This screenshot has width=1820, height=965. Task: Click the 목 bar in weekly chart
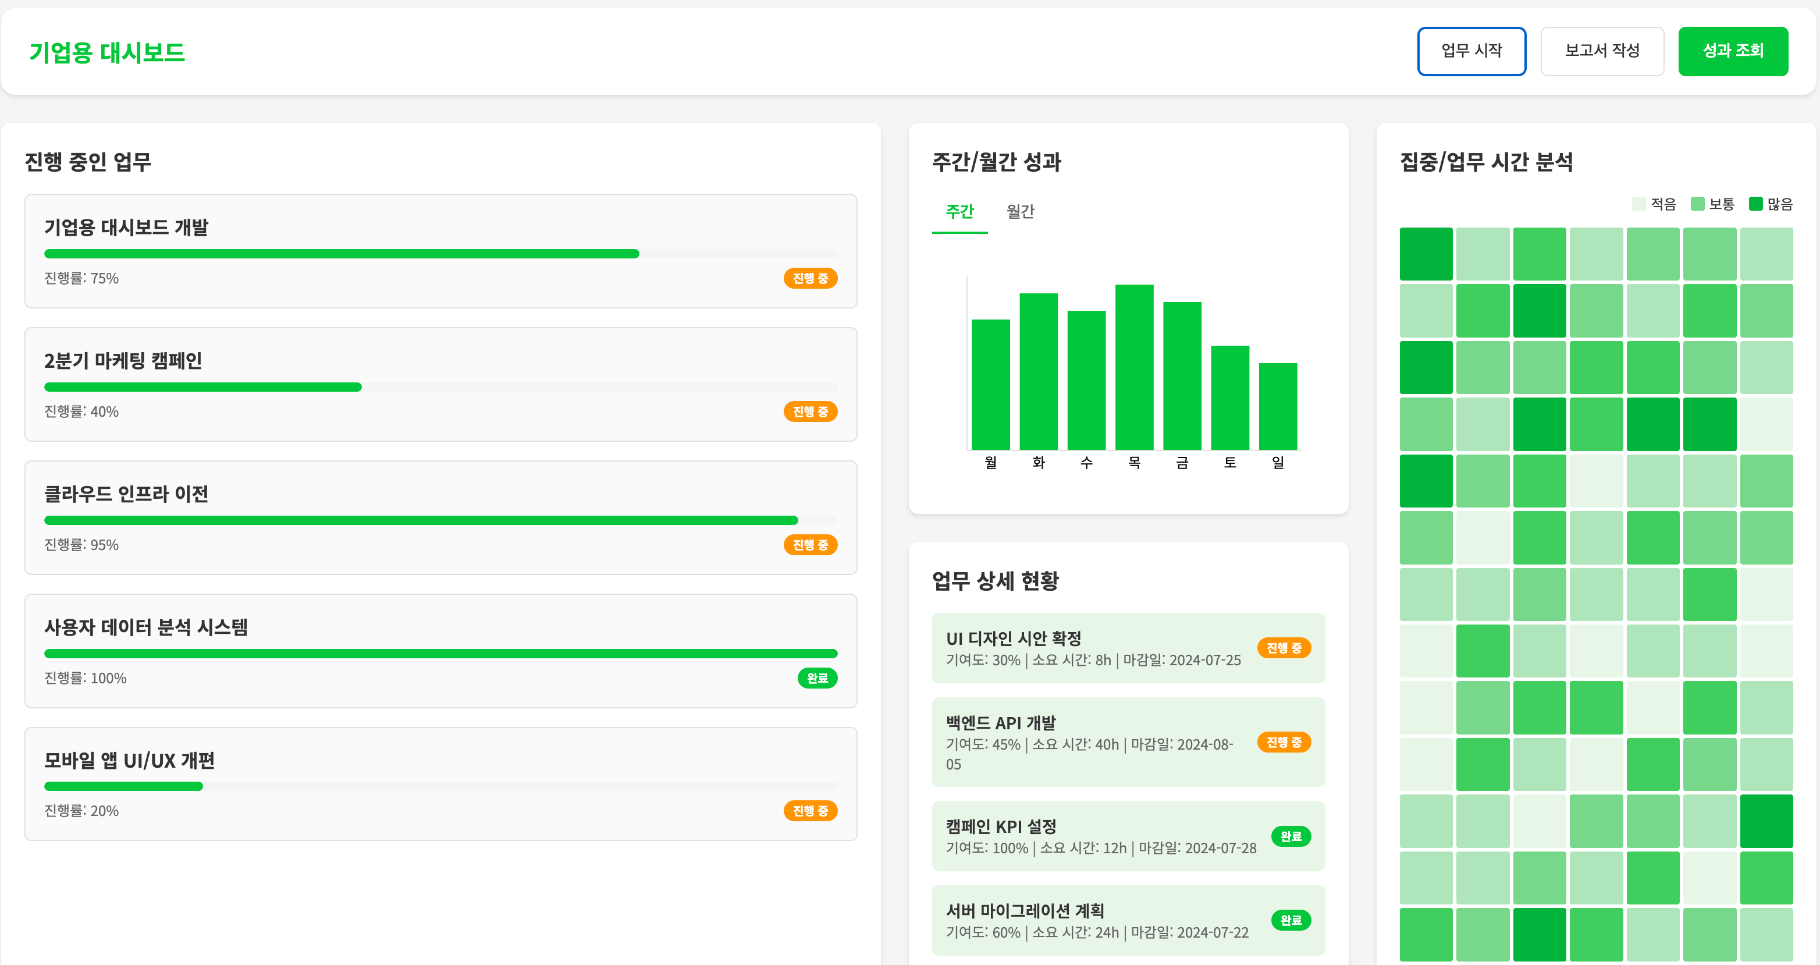[1133, 367]
